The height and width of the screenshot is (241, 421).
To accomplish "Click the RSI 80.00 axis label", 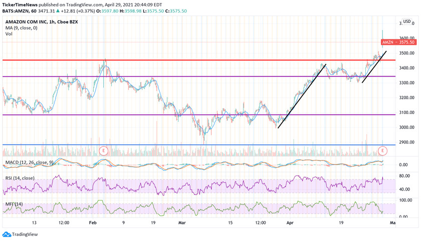I will click(x=404, y=176).
